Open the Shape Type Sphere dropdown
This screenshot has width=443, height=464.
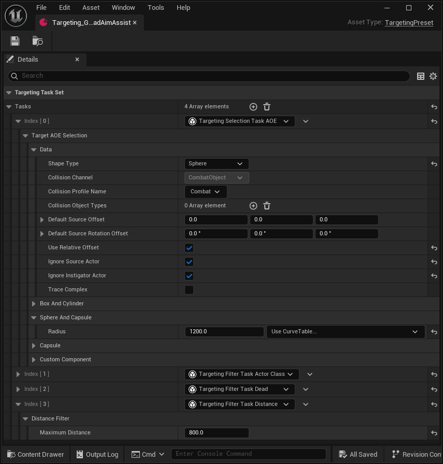[217, 164]
